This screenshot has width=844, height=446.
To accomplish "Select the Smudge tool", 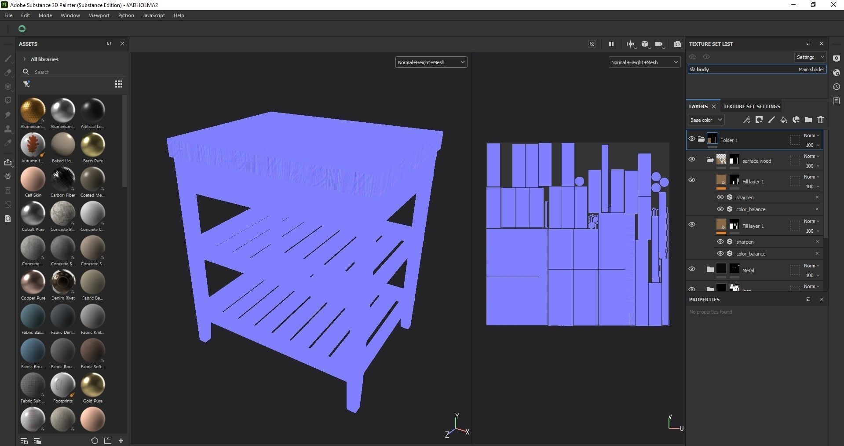I will pyautogui.click(x=8, y=115).
